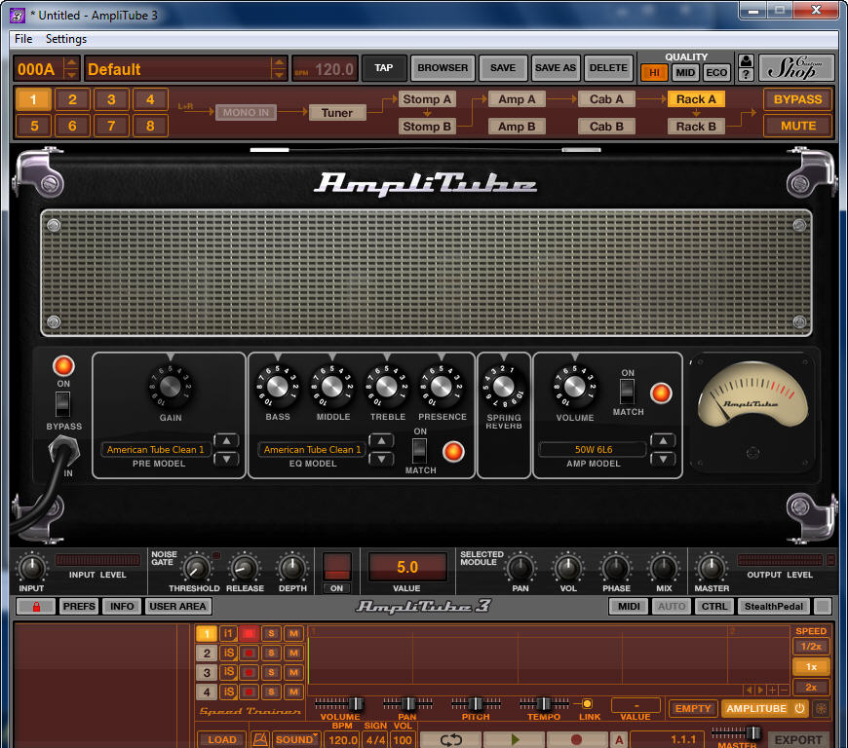Viewport: 848px width, 748px height.
Task: Click the DELETE preset button
Action: (x=608, y=68)
